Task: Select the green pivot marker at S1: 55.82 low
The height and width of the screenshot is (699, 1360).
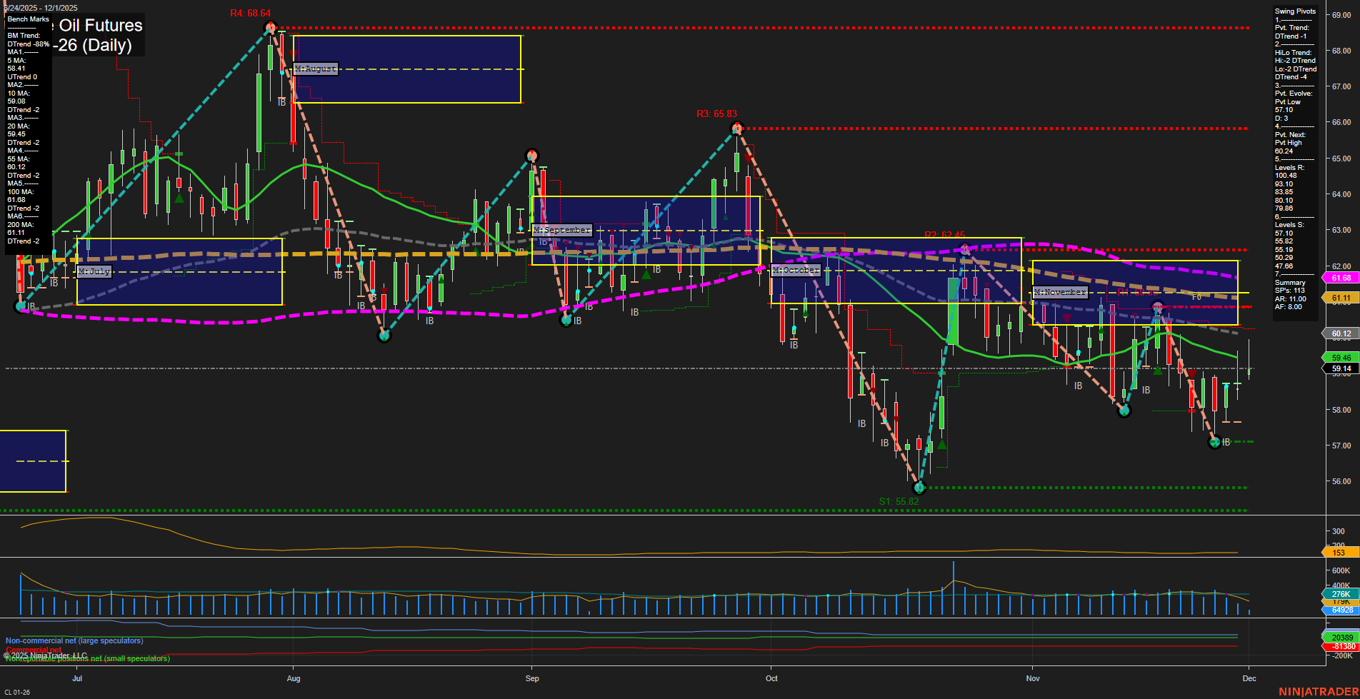Action: pyautogui.click(x=920, y=488)
